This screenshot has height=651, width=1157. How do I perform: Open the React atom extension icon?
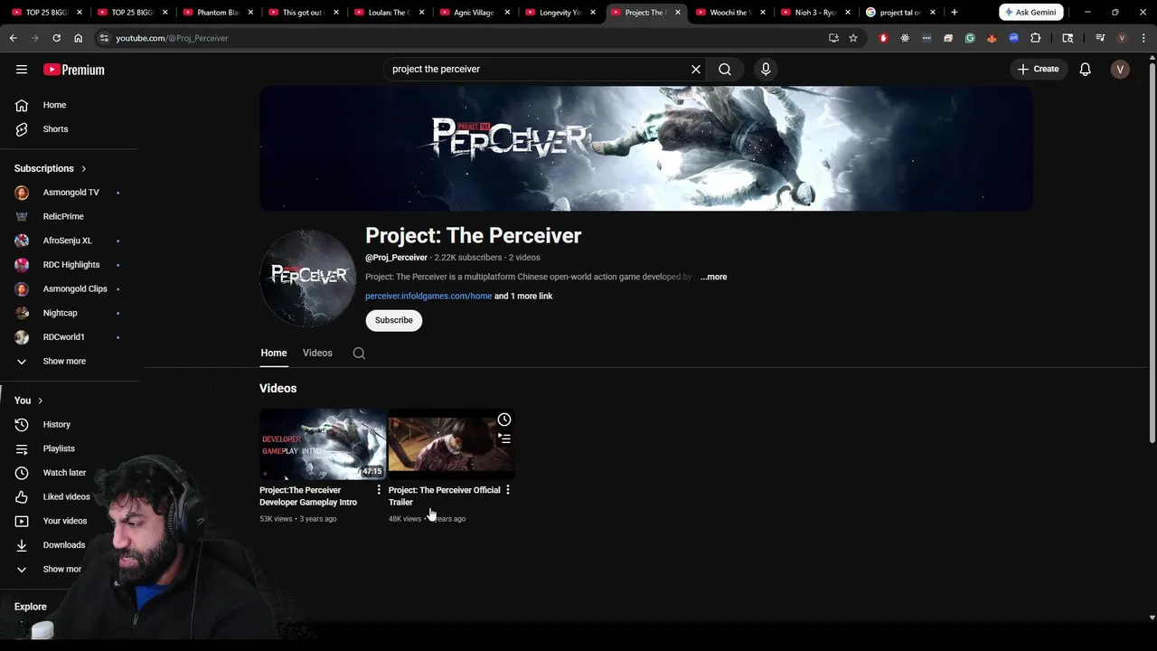point(905,38)
